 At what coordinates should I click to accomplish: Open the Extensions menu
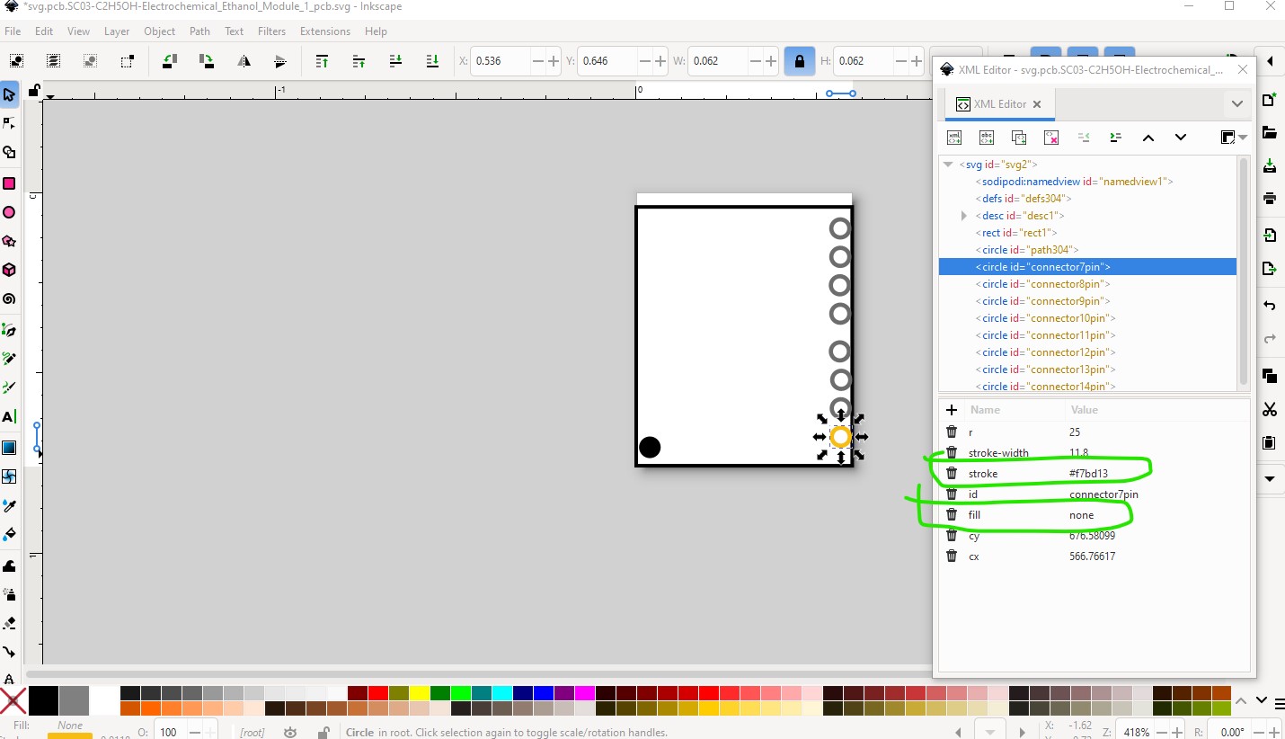point(325,31)
